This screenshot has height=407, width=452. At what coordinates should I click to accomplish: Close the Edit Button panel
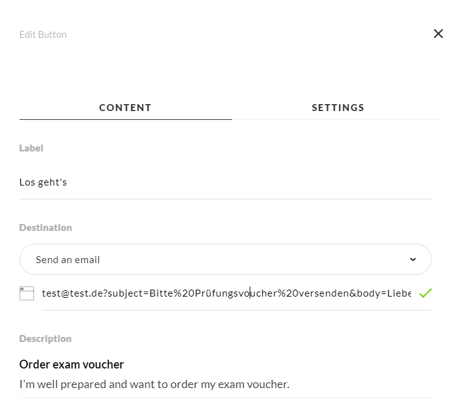438,34
